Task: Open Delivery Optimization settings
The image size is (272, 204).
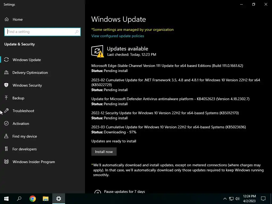Action: [42, 73]
